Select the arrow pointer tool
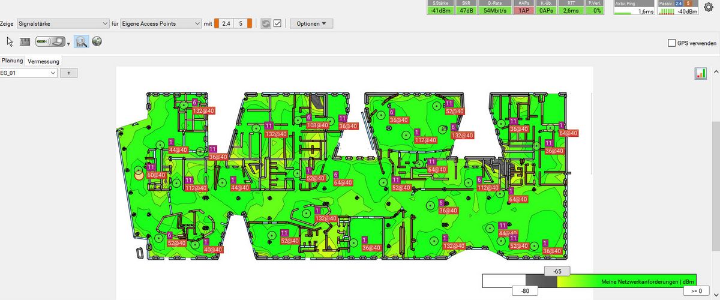Image resolution: width=720 pixels, height=300 pixels. pyautogui.click(x=10, y=41)
